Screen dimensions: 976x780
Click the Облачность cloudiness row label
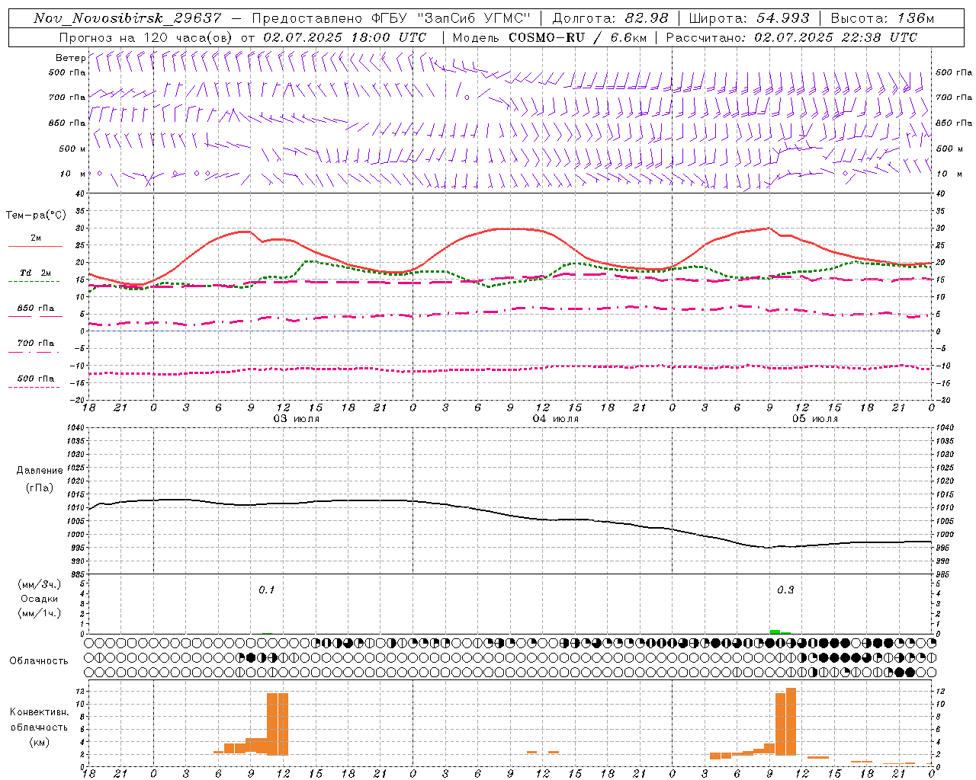[39, 660]
